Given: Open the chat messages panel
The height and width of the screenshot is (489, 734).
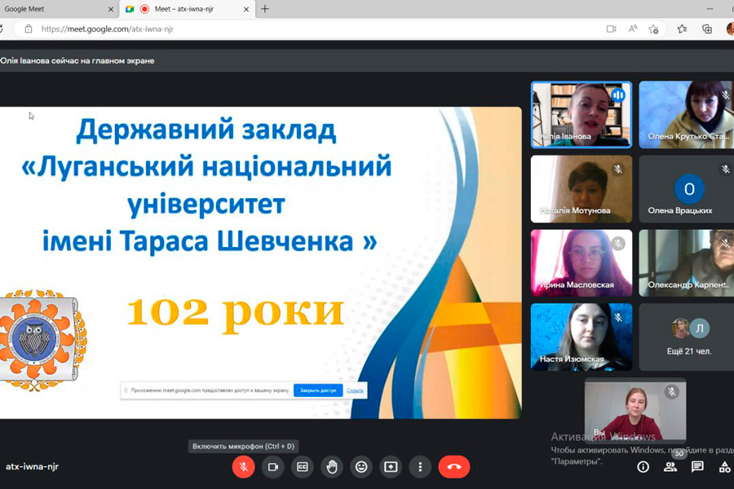Looking at the screenshot, I should tap(697, 466).
